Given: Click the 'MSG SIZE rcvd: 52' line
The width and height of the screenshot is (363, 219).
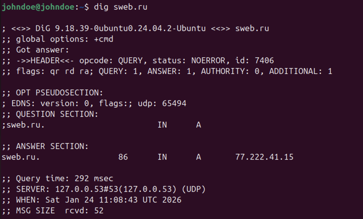Looking at the screenshot, I should pyautogui.click(x=59, y=210).
